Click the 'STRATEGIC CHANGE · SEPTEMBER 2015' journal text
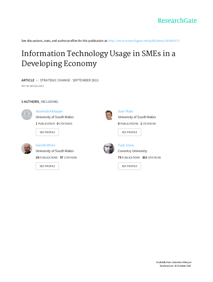This screenshot has width=213, height=282. coord(69,80)
